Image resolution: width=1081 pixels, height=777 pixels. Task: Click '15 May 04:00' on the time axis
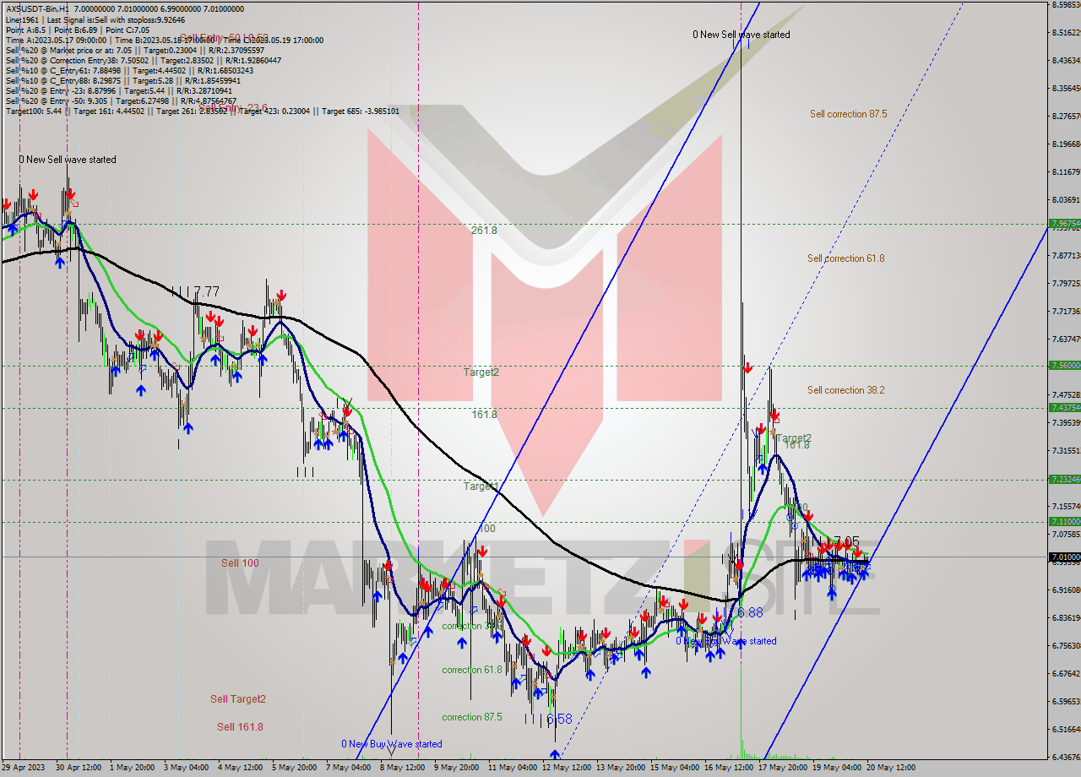pyautogui.click(x=674, y=768)
